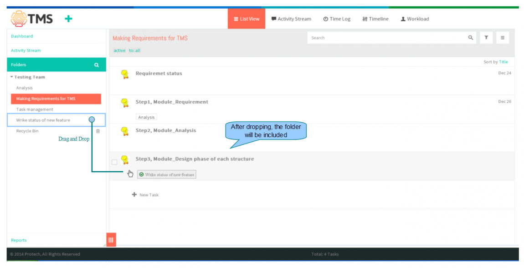This screenshot has width=524, height=268.
Task: Click inside the Search input field
Action: pos(388,38)
